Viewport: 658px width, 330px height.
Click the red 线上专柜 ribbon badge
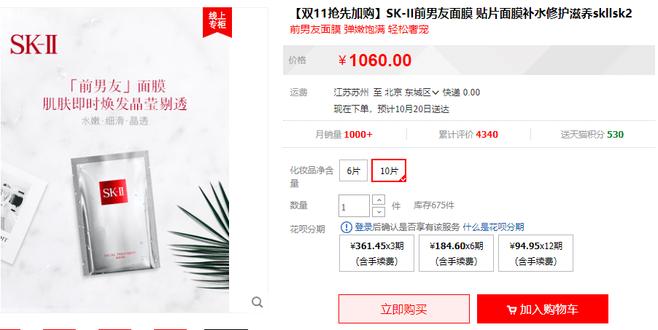217,22
